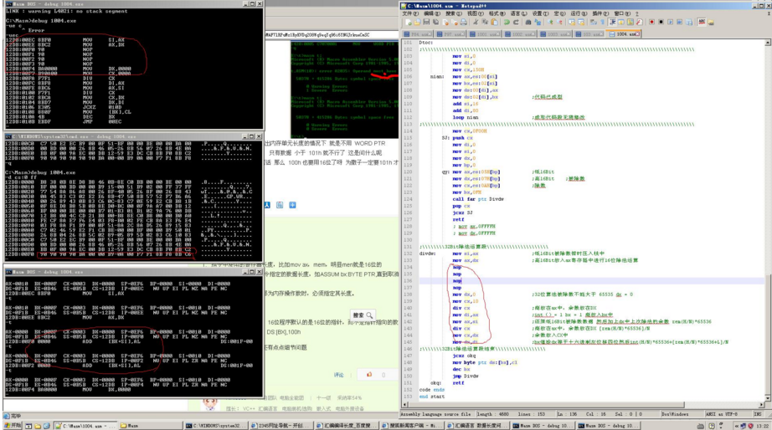Click the 评论 comment link
Screen dimensions: 772x430
(339, 375)
